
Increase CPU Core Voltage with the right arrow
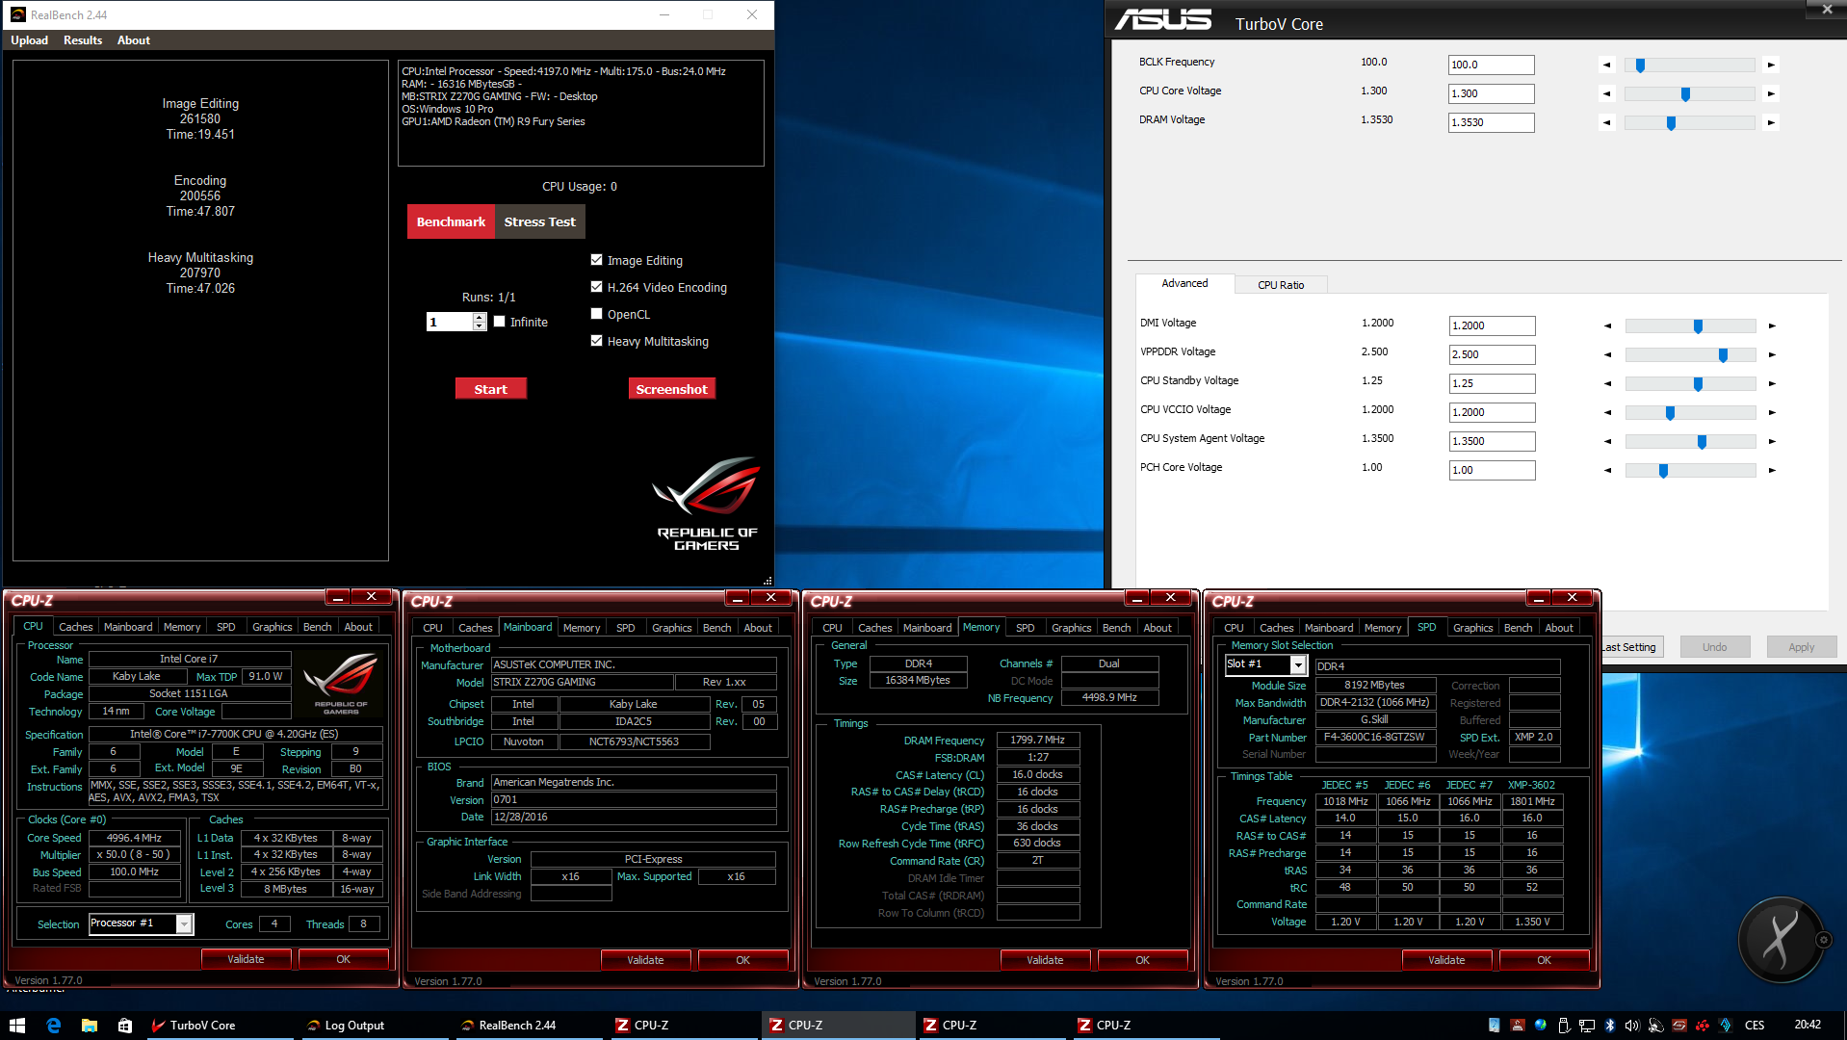[x=1771, y=94]
